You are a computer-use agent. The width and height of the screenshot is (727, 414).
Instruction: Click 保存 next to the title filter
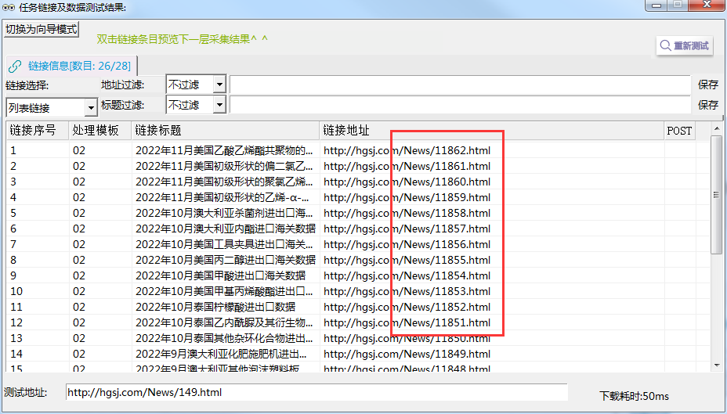pyautogui.click(x=708, y=105)
